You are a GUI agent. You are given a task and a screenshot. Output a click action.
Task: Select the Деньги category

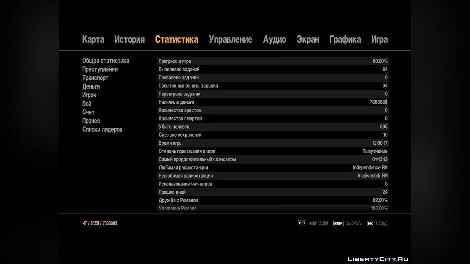pos(91,86)
